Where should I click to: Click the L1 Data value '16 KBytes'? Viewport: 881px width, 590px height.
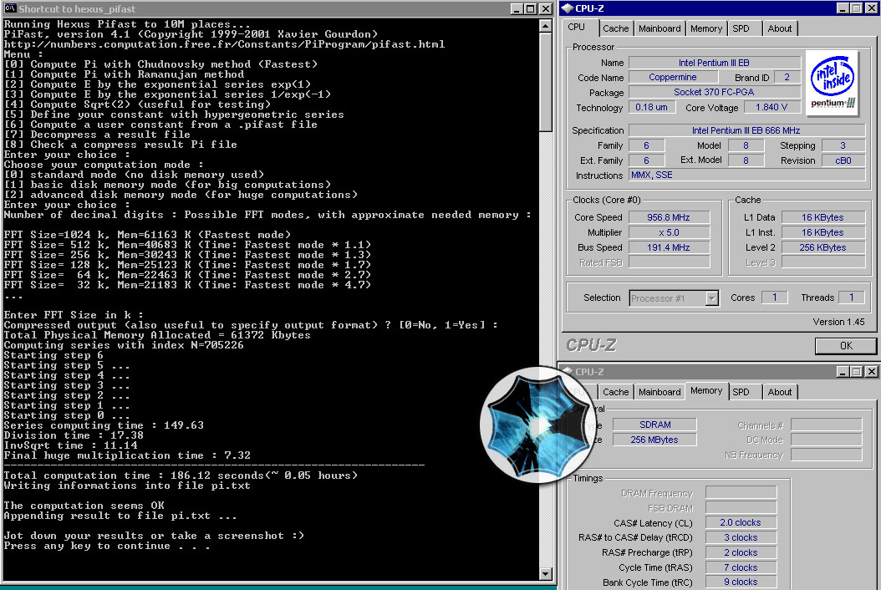(822, 217)
